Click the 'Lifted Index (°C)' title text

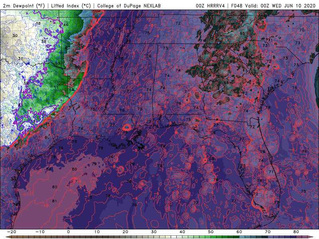[71, 6]
